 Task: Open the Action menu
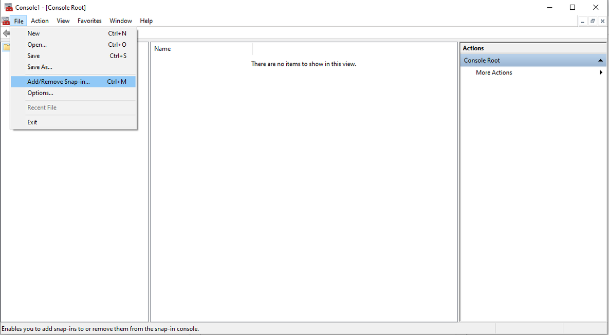40,21
